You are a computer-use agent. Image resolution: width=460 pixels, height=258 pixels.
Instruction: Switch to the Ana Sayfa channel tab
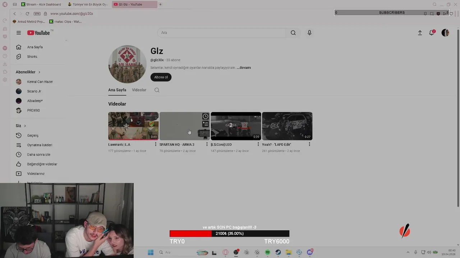(x=117, y=90)
